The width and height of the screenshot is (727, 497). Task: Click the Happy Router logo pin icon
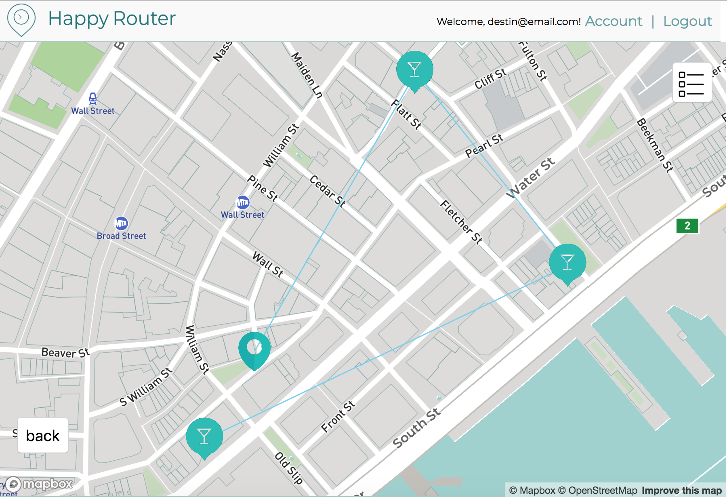[x=21, y=20]
